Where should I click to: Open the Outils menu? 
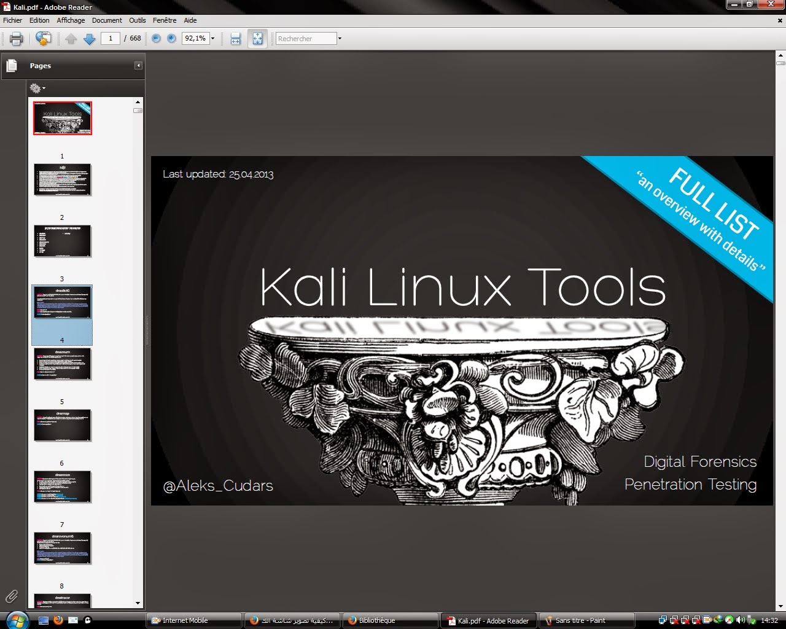pyautogui.click(x=138, y=20)
